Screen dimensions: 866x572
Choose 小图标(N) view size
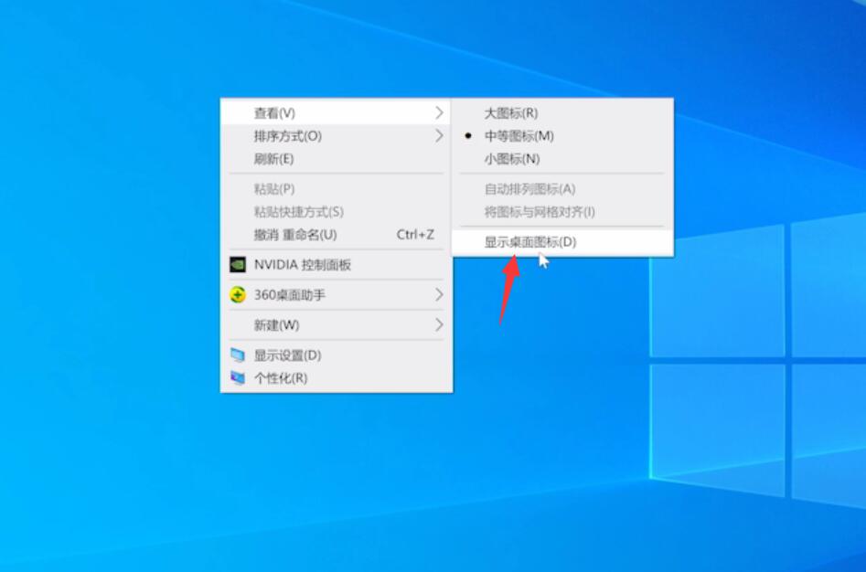coord(562,159)
